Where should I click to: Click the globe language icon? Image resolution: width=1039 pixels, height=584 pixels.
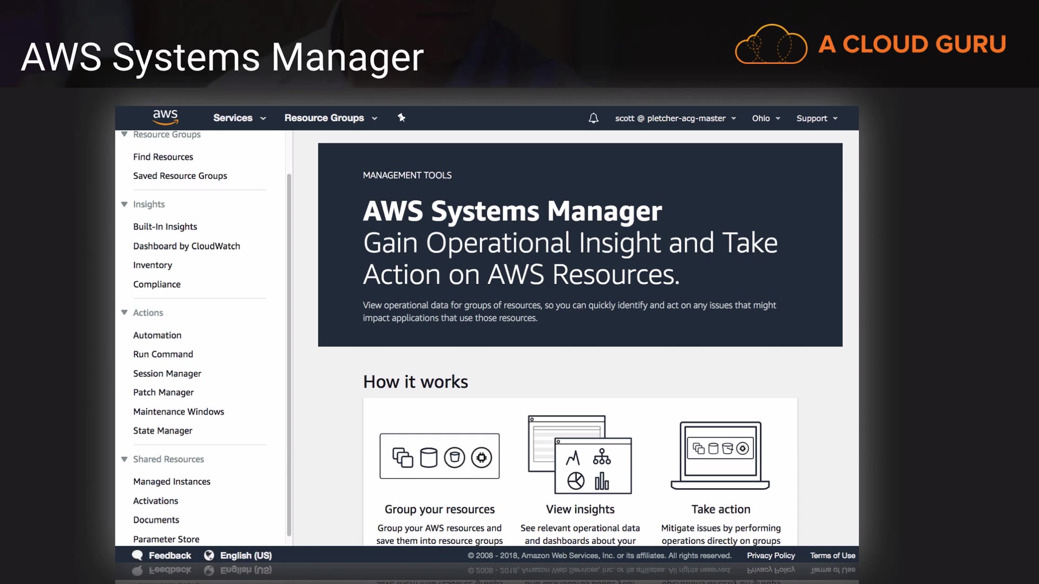coord(209,555)
